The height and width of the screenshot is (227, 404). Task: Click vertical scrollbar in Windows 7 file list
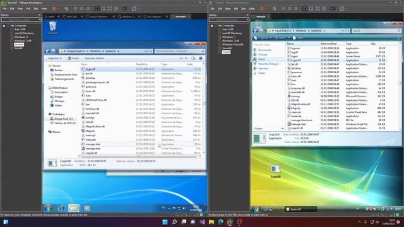tap(205, 103)
